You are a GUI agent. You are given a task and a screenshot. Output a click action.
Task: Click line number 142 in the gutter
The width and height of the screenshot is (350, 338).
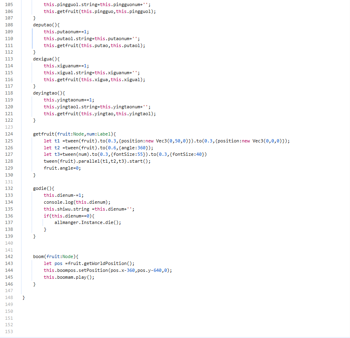coord(9,257)
